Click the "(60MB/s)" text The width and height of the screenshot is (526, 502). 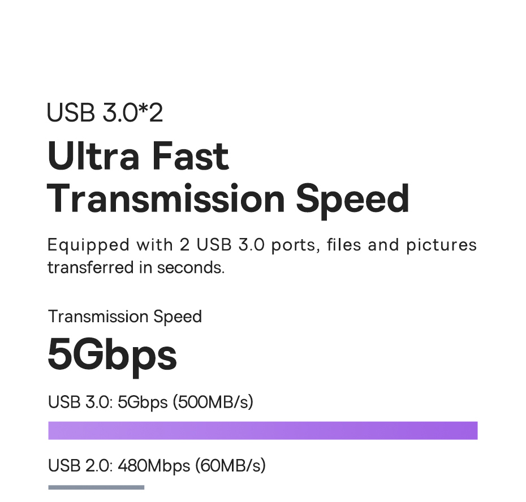click(x=230, y=466)
